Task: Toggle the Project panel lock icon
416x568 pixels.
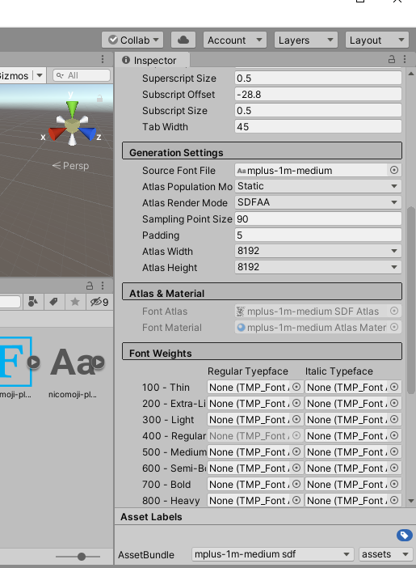Action: [x=90, y=286]
